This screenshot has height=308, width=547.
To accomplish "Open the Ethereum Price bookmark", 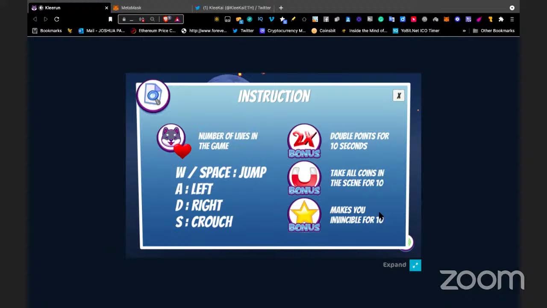I will 153,31.
